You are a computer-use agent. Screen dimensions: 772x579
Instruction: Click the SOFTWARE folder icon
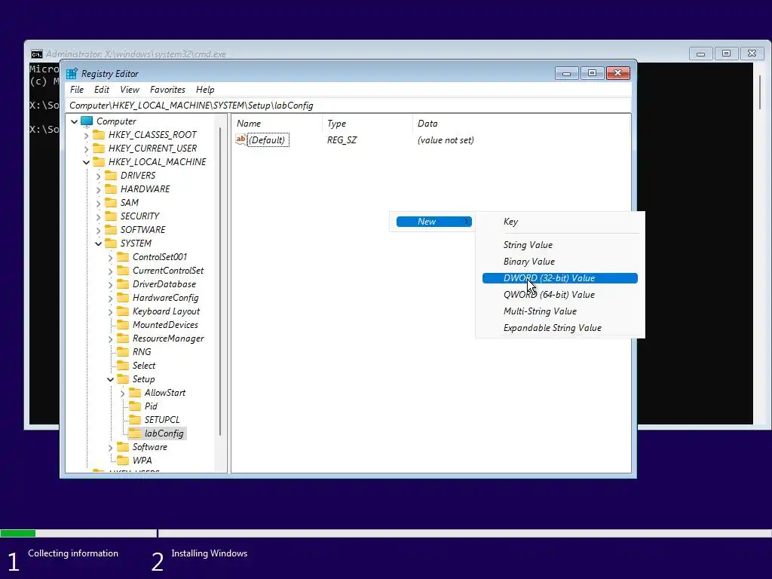tap(112, 230)
